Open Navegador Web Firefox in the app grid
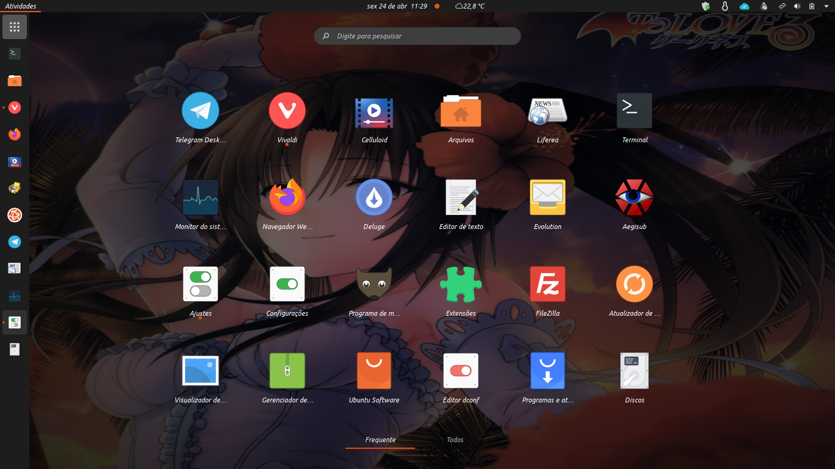 (287, 198)
